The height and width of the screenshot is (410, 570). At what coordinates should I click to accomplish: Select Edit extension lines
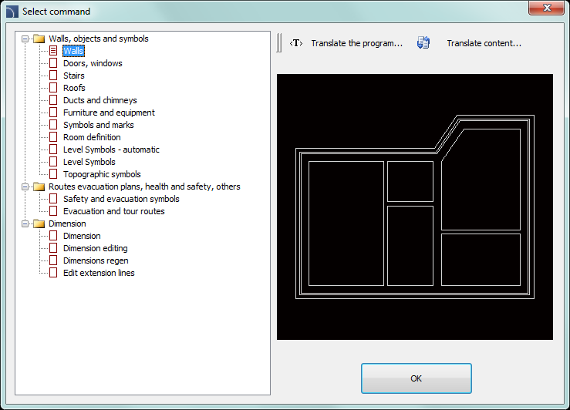(x=99, y=273)
